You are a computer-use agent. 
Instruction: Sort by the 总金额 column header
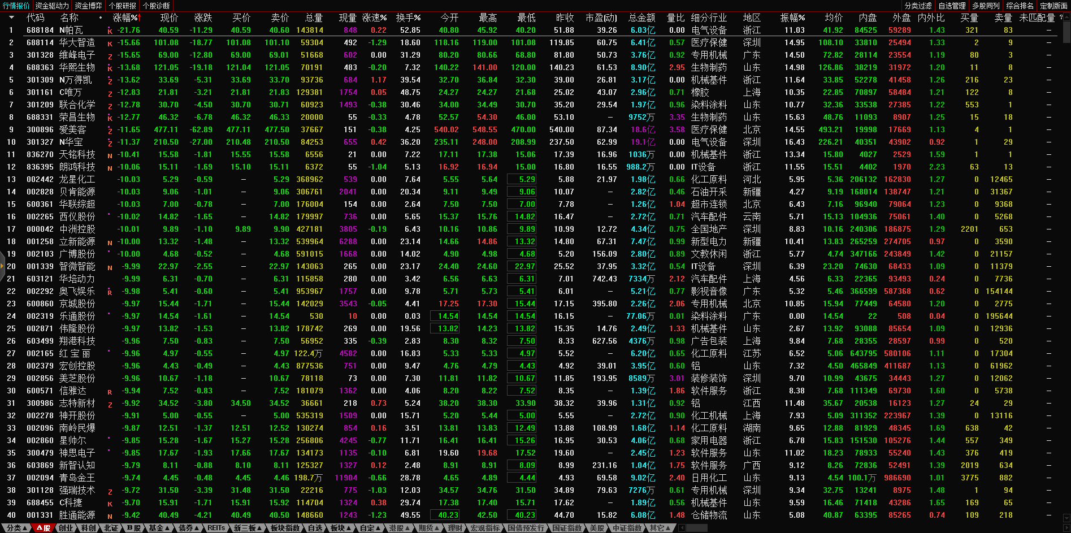pos(641,18)
